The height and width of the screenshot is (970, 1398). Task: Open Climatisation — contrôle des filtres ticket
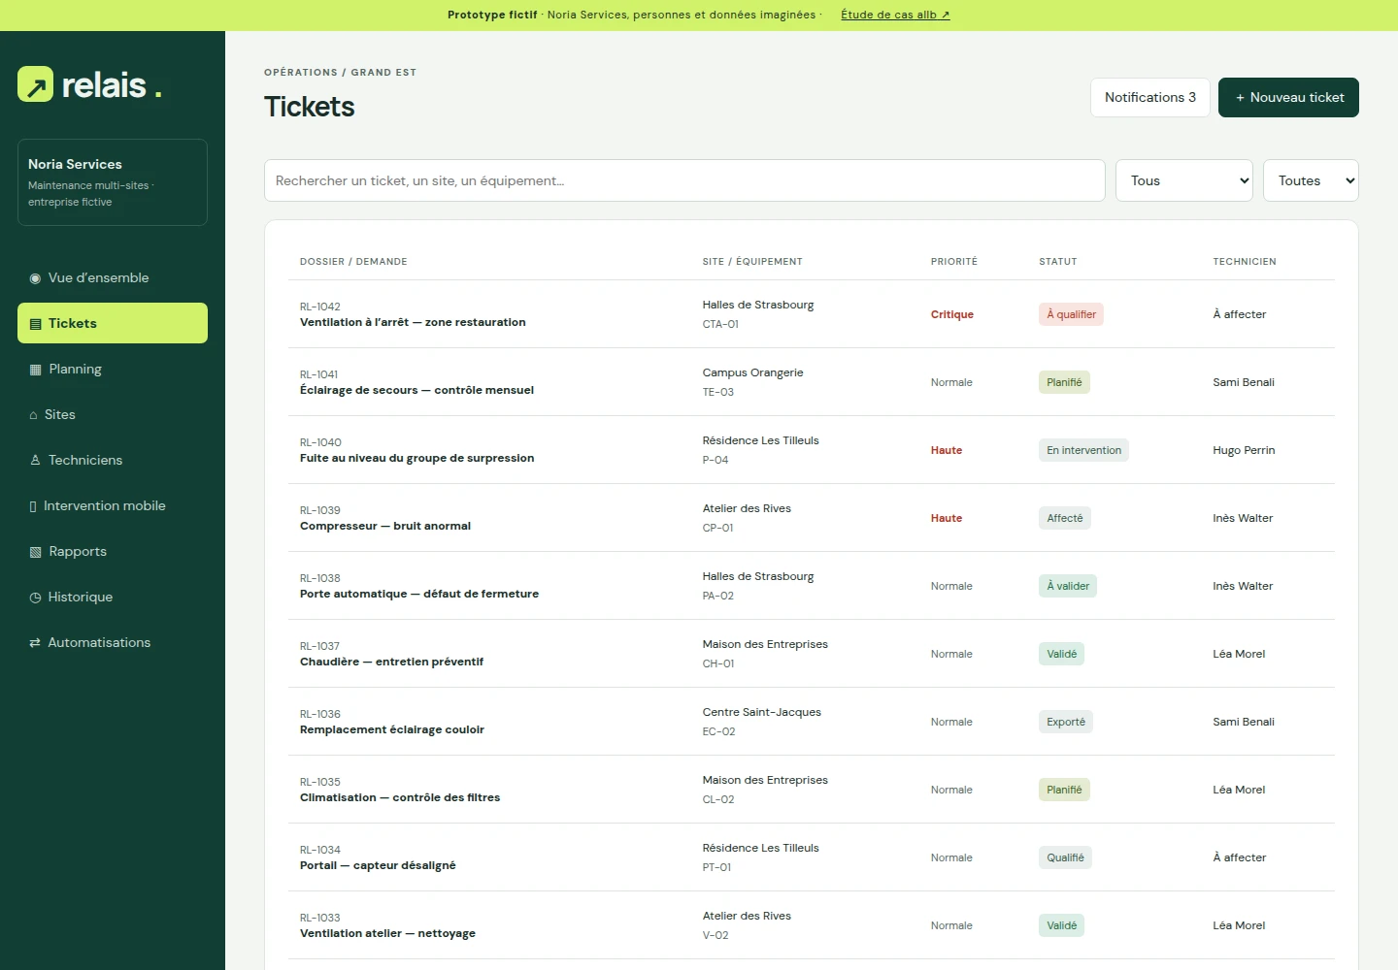(812, 790)
